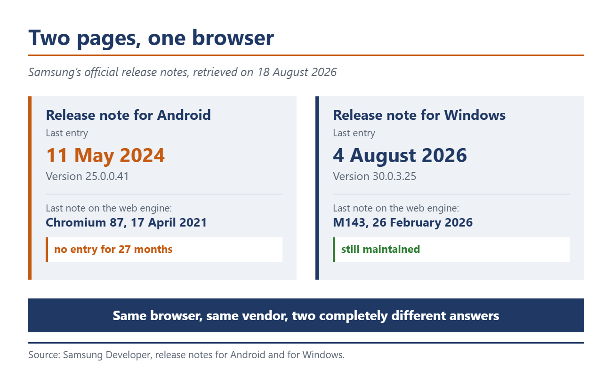The width and height of the screenshot is (612, 376).
Task: Click the dark blue summary banner
Action: coord(306,315)
